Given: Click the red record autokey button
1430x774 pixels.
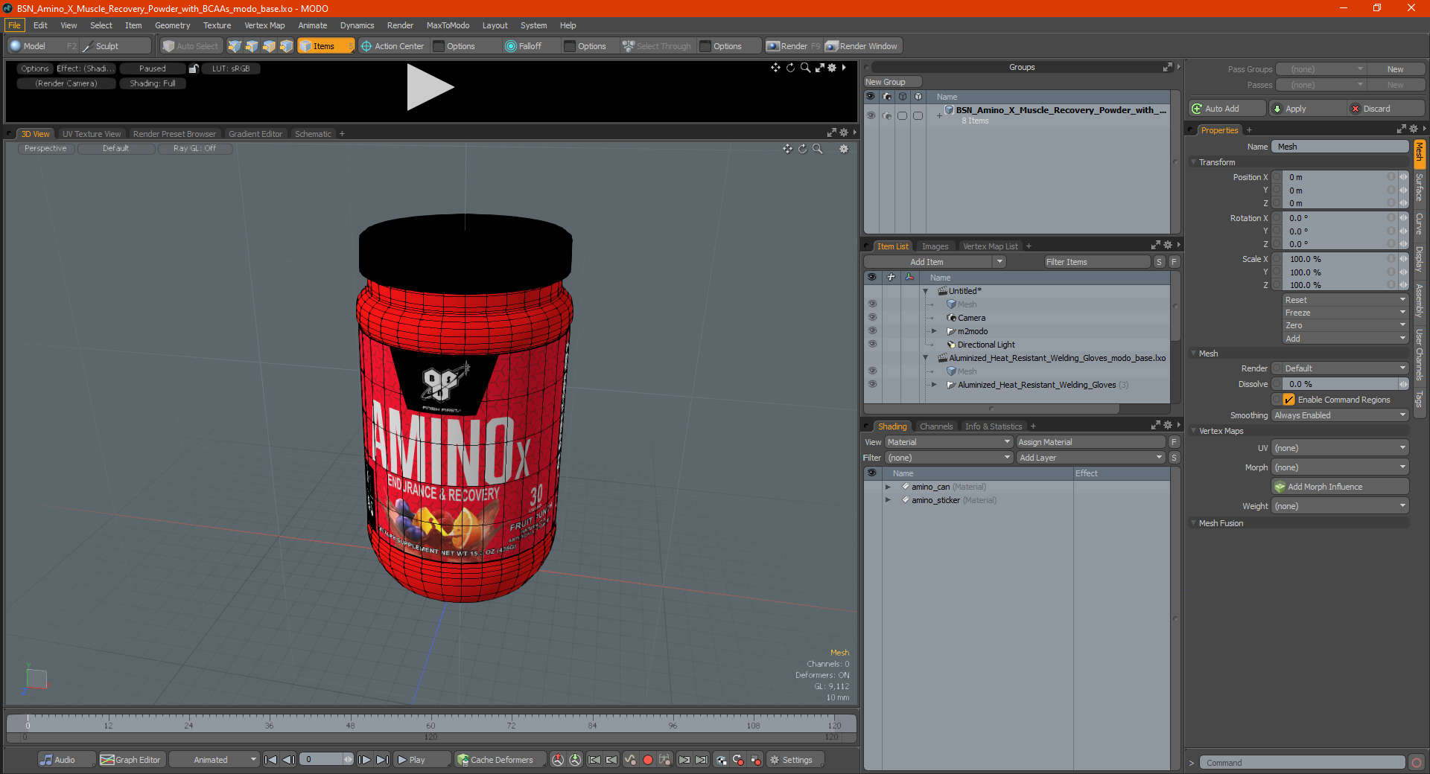Looking at the screenshot, I should click(x=648, y=760).
